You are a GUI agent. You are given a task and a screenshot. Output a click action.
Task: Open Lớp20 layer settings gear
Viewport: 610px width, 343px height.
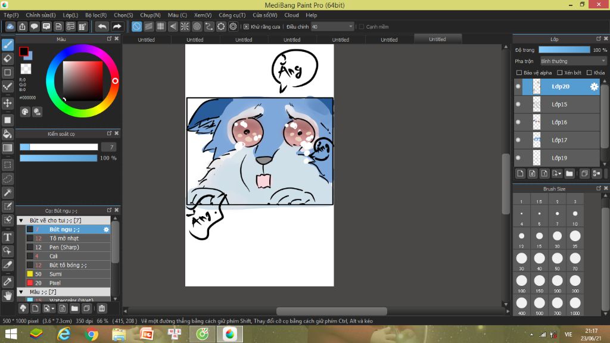594,87
